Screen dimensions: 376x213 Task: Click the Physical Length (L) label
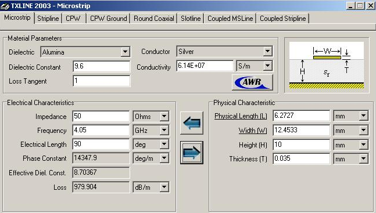[241, 116]
